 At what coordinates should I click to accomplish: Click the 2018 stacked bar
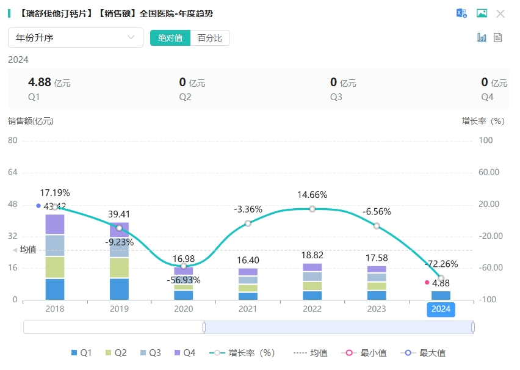point(55,256)
